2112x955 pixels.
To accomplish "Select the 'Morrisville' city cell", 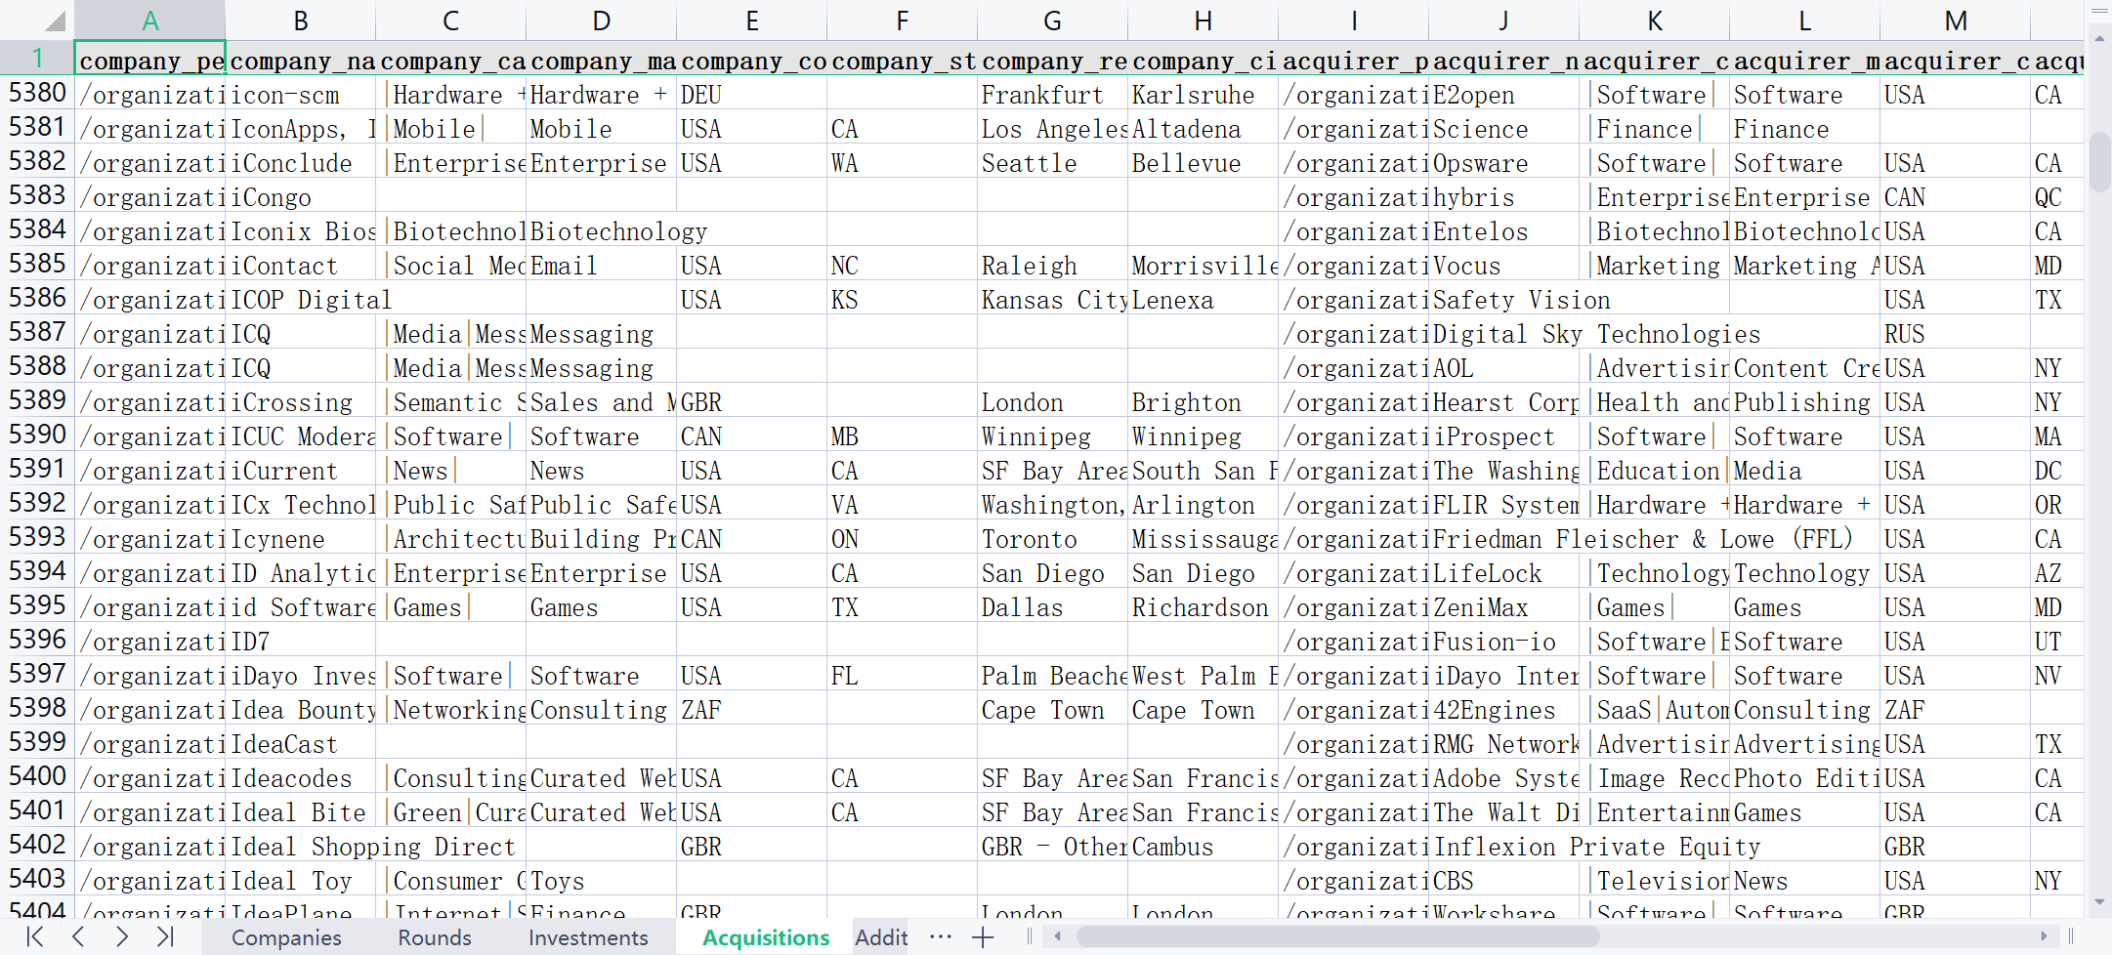I will click(1204, 266).
